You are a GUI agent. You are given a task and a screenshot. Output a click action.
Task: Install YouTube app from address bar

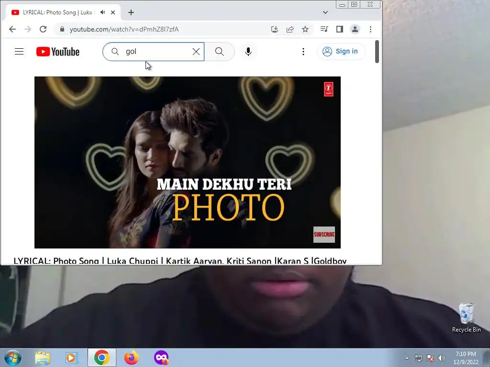click(x=274, y=29)
